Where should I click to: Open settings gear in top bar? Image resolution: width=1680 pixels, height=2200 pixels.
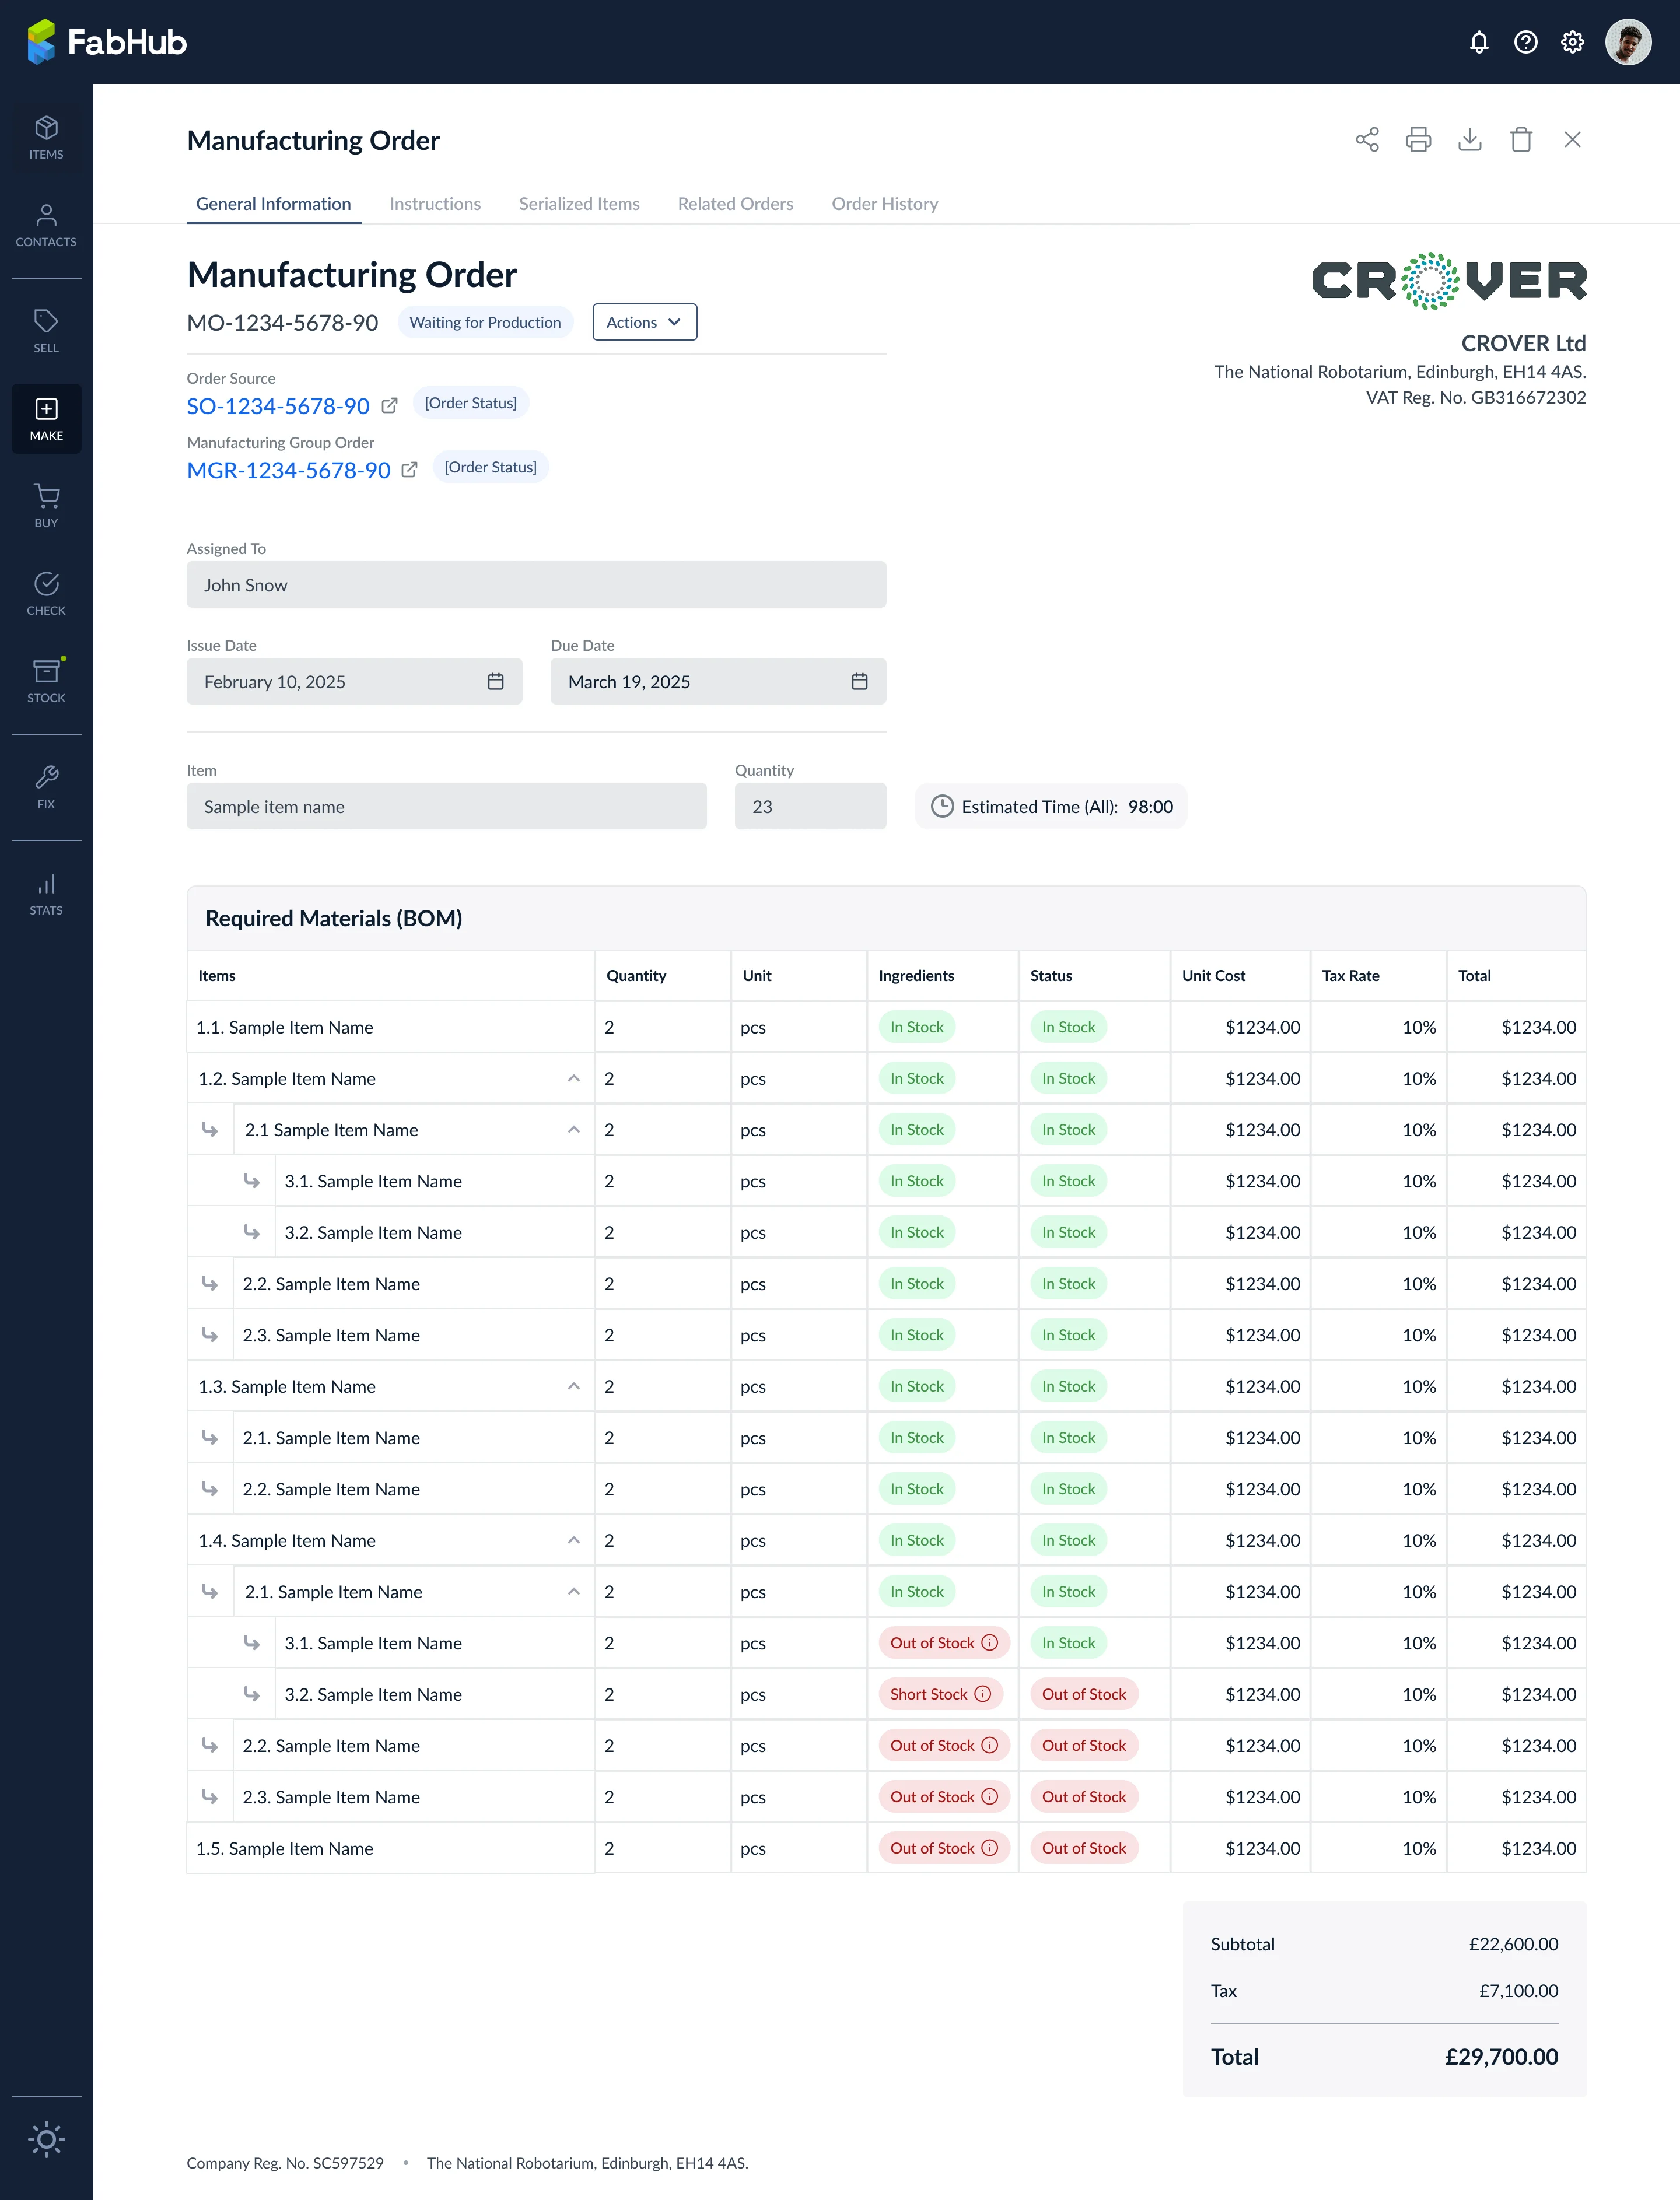1572,42
